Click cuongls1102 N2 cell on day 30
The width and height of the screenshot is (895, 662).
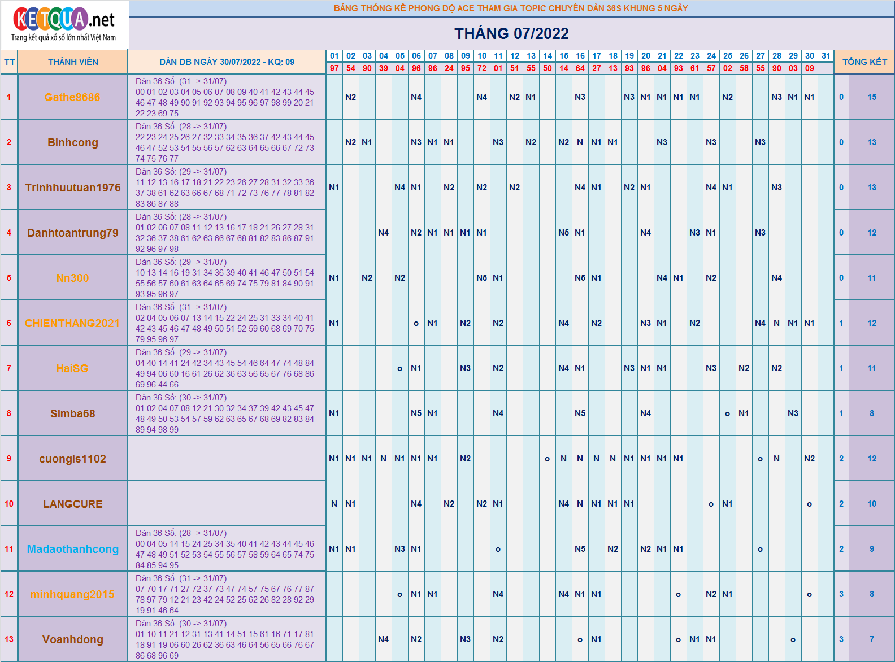[x=810, y=459]
